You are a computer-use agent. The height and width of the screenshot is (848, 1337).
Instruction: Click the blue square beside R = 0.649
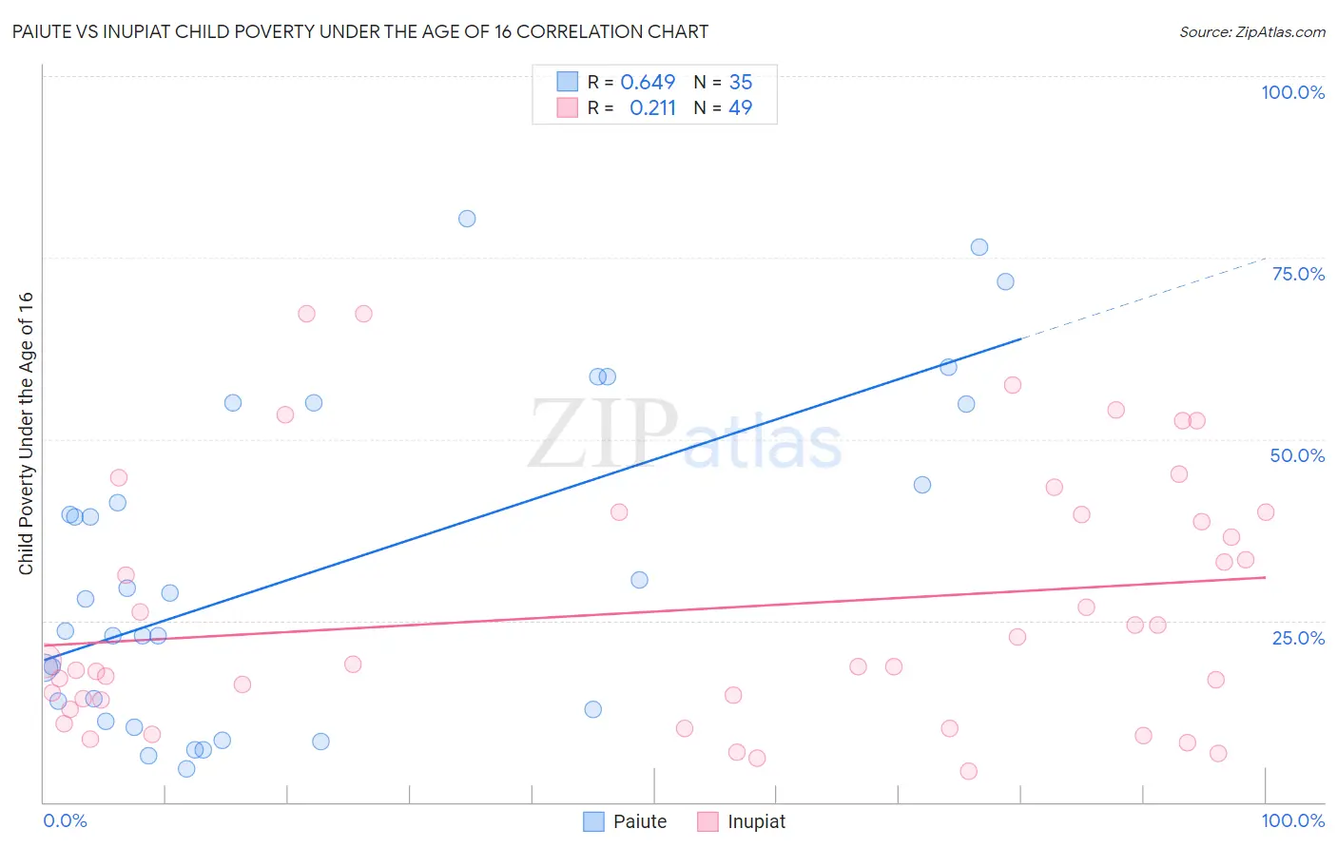point(568,82)
